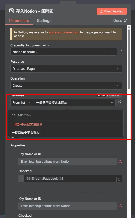Switch to the Settings tab

[x=44, y=21]
